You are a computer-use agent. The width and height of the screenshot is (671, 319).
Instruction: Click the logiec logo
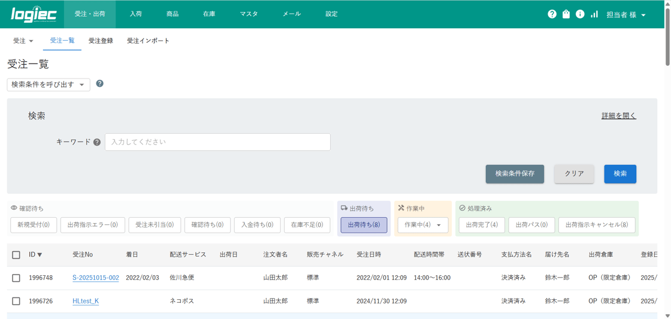[34, 14]
